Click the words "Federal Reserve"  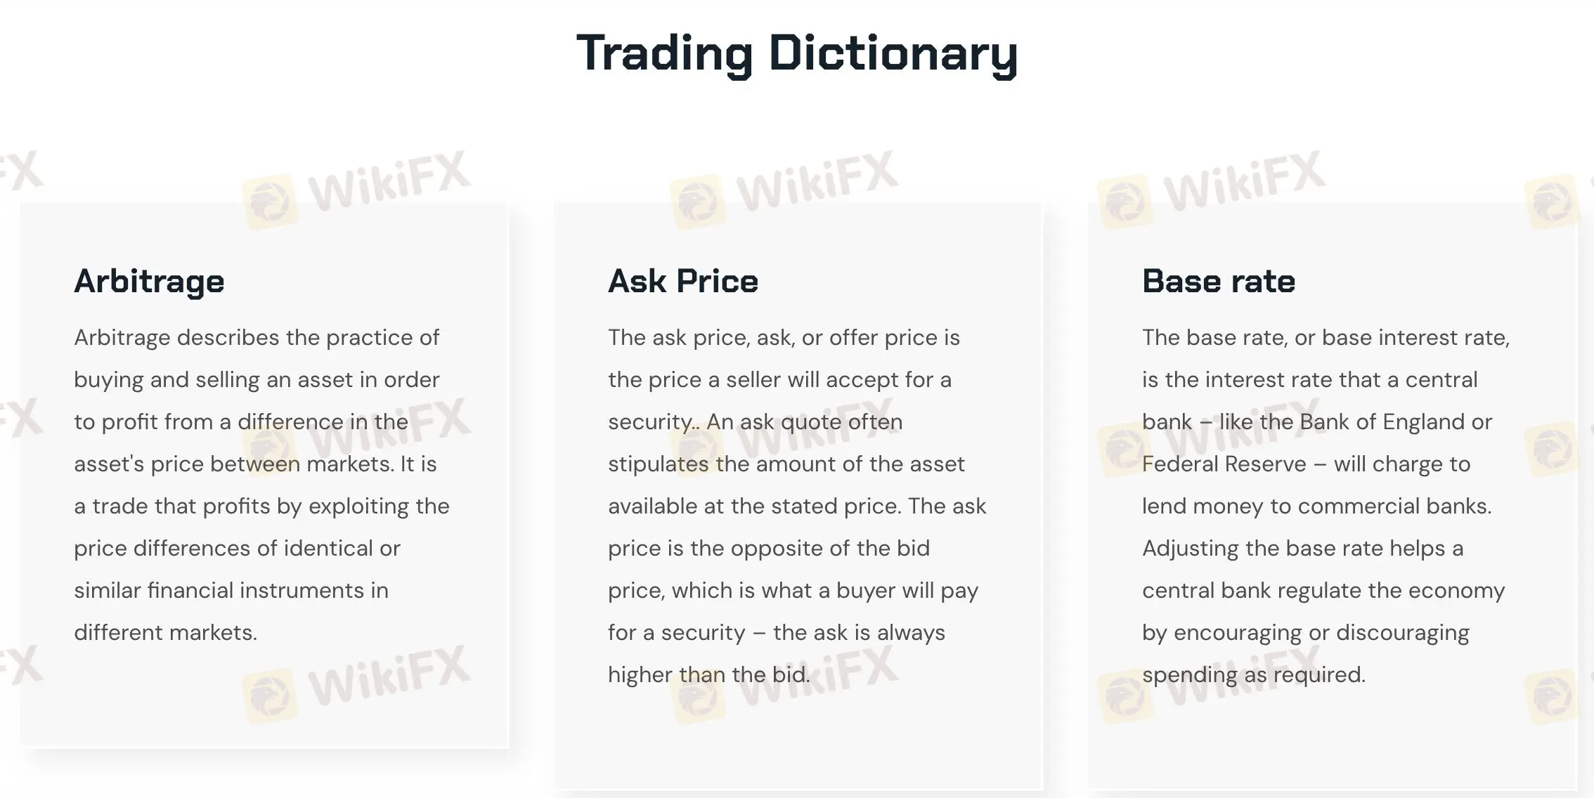[1224, 464]
